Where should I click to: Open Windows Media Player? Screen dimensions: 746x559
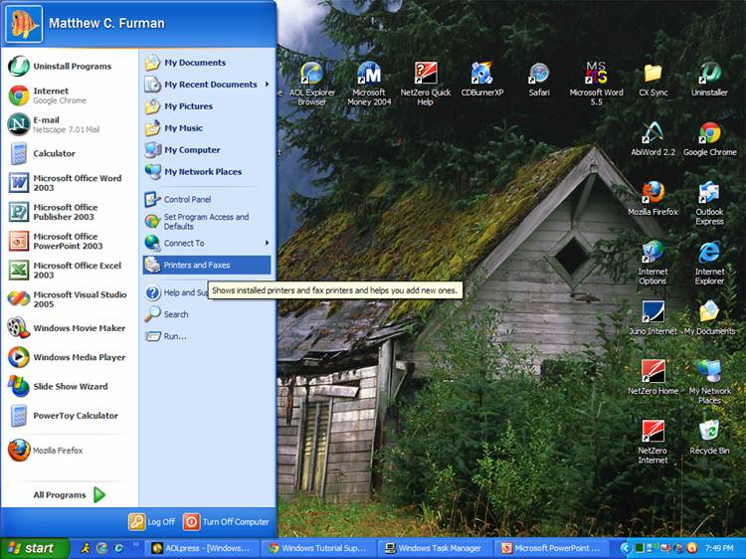click(69, 357)
